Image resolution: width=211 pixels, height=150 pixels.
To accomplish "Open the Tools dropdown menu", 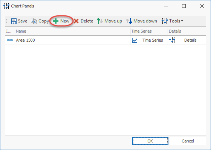I will coord(173,21).
